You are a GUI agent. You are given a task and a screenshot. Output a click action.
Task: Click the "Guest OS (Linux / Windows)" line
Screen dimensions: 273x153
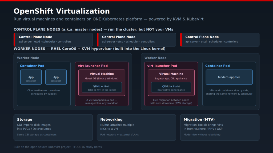(x=102, y=79)
